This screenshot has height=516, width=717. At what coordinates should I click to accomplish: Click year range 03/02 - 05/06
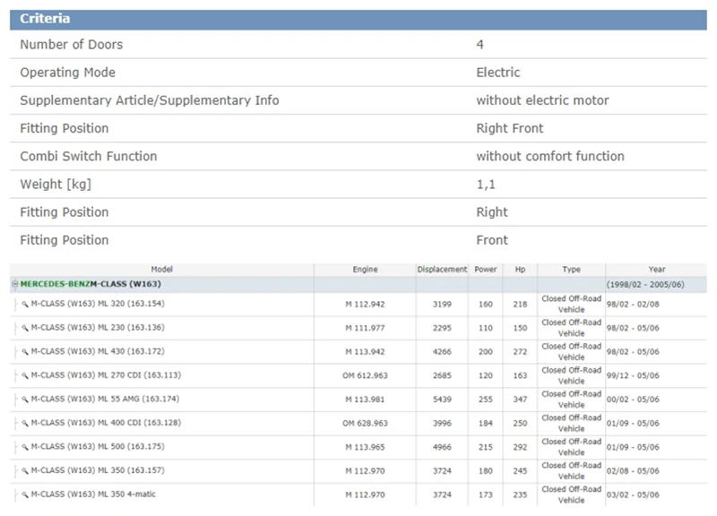[x=633, y=494]
